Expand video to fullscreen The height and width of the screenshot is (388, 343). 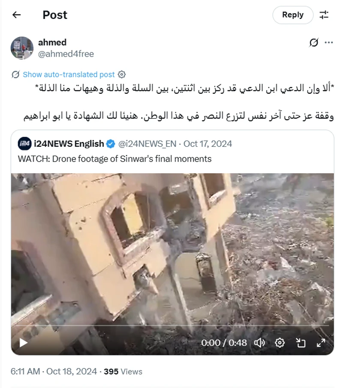321,343
